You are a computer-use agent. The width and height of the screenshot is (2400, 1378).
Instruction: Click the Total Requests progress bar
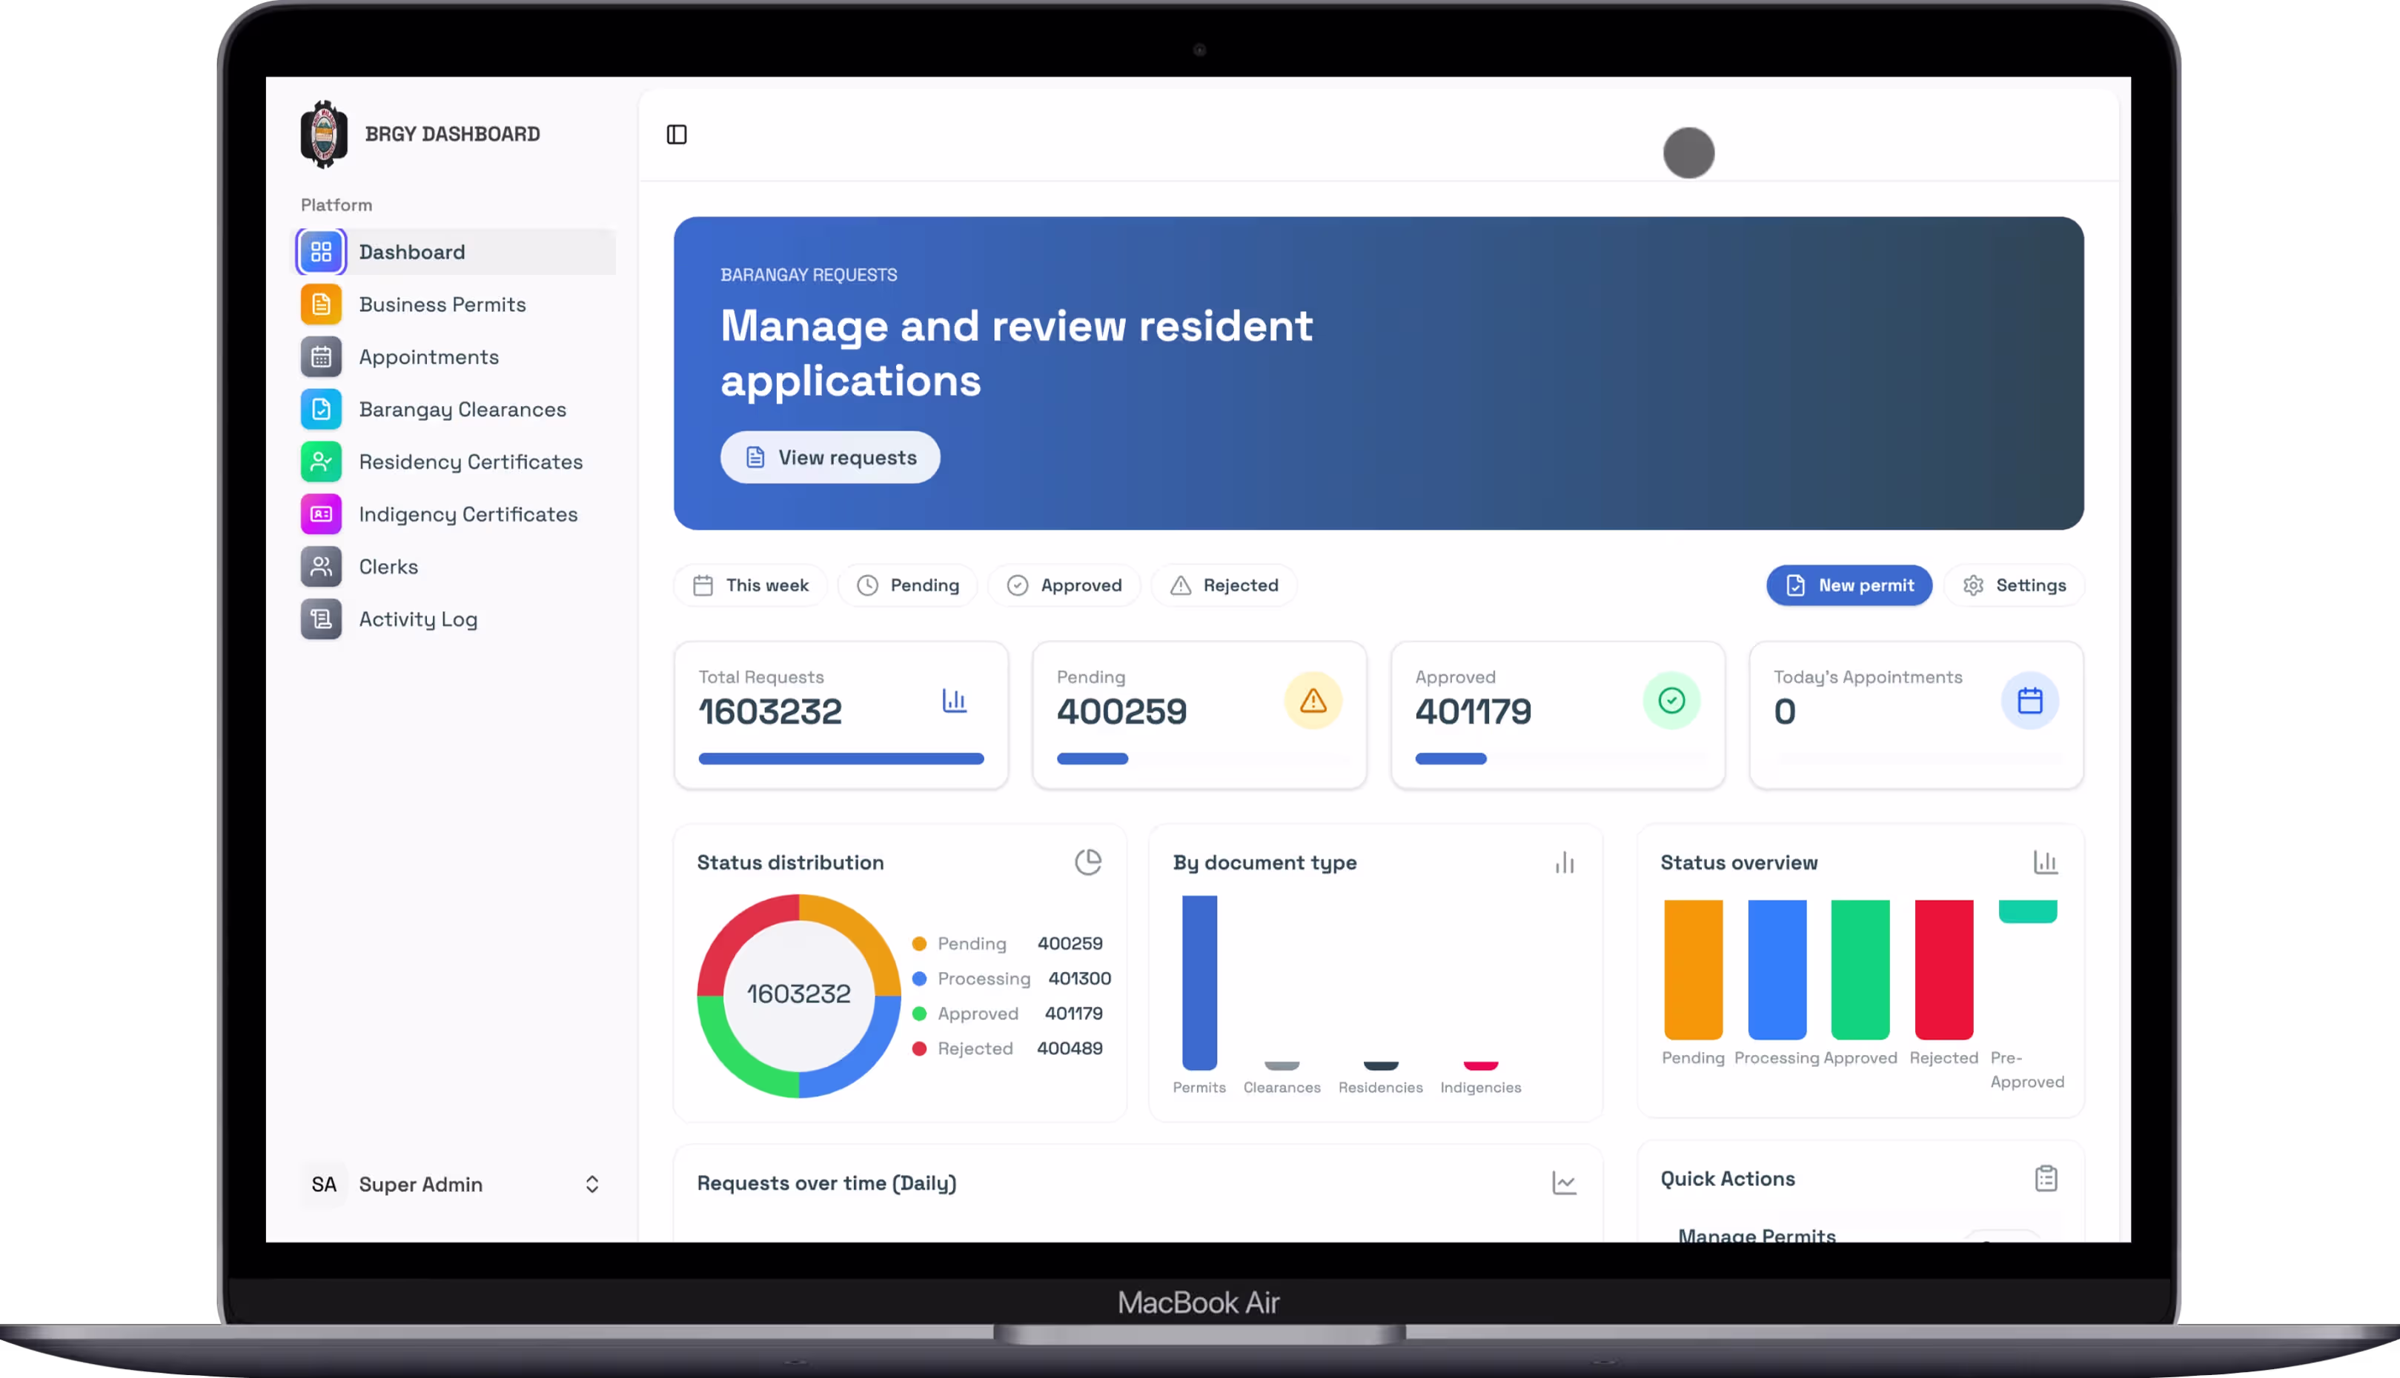click(x=841, y=759)
